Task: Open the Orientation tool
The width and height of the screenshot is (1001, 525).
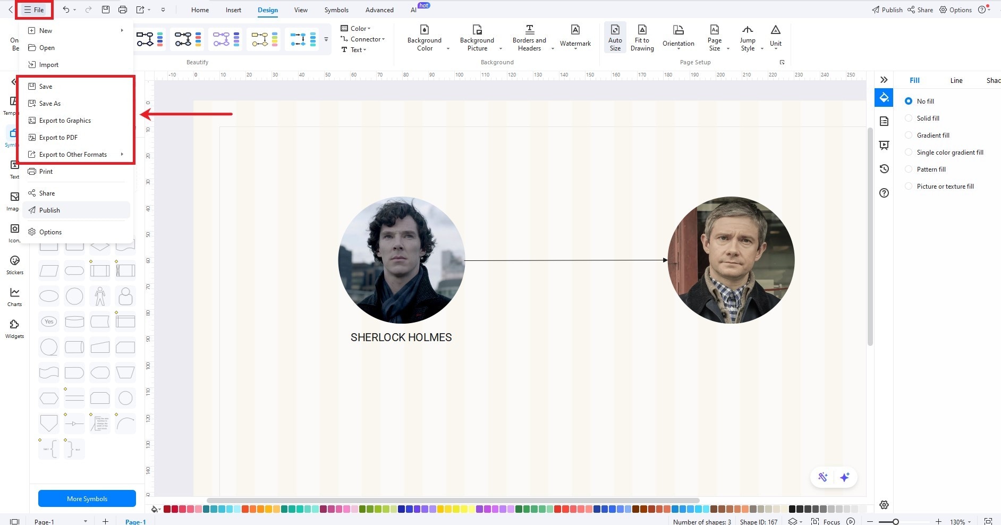Action: tap(678, 37)
